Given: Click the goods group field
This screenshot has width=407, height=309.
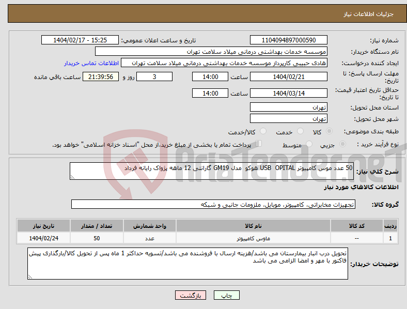Looking at the screenshot, I should click(x=213, y=204).
